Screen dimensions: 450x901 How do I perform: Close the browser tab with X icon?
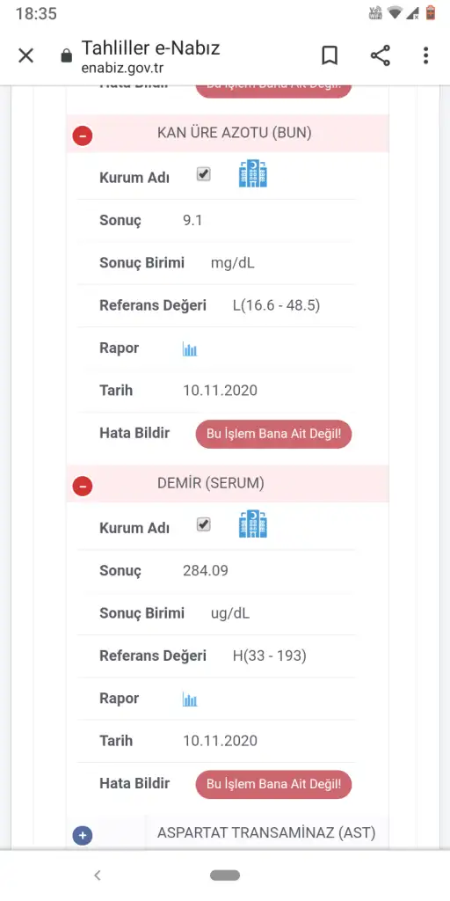[x=25, y=55]
